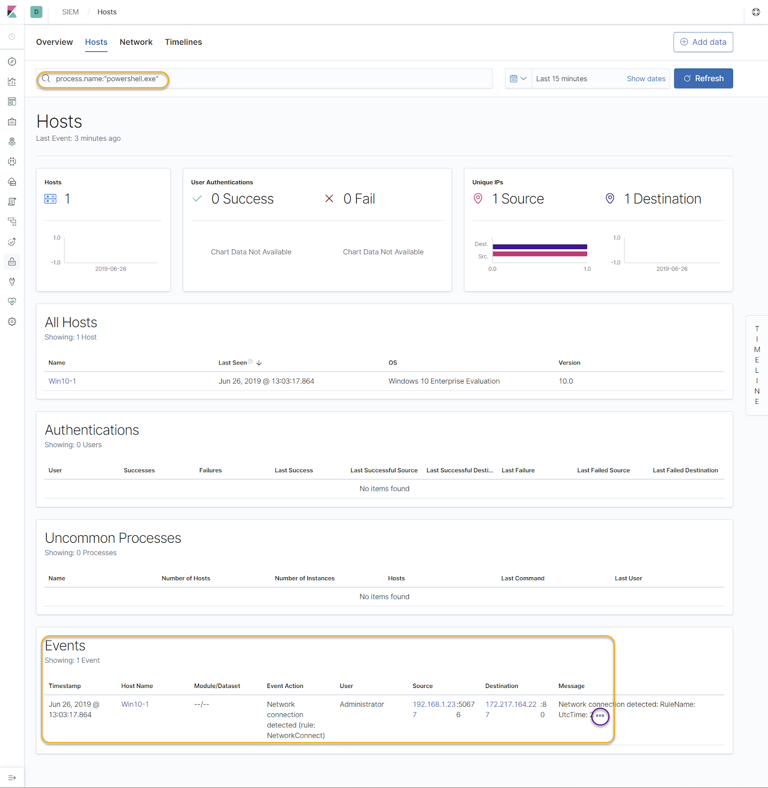Open the Management gear icon in the sidebar
Image resolution: width=768 pixels, height=788 pixels.
click(12, 322)
